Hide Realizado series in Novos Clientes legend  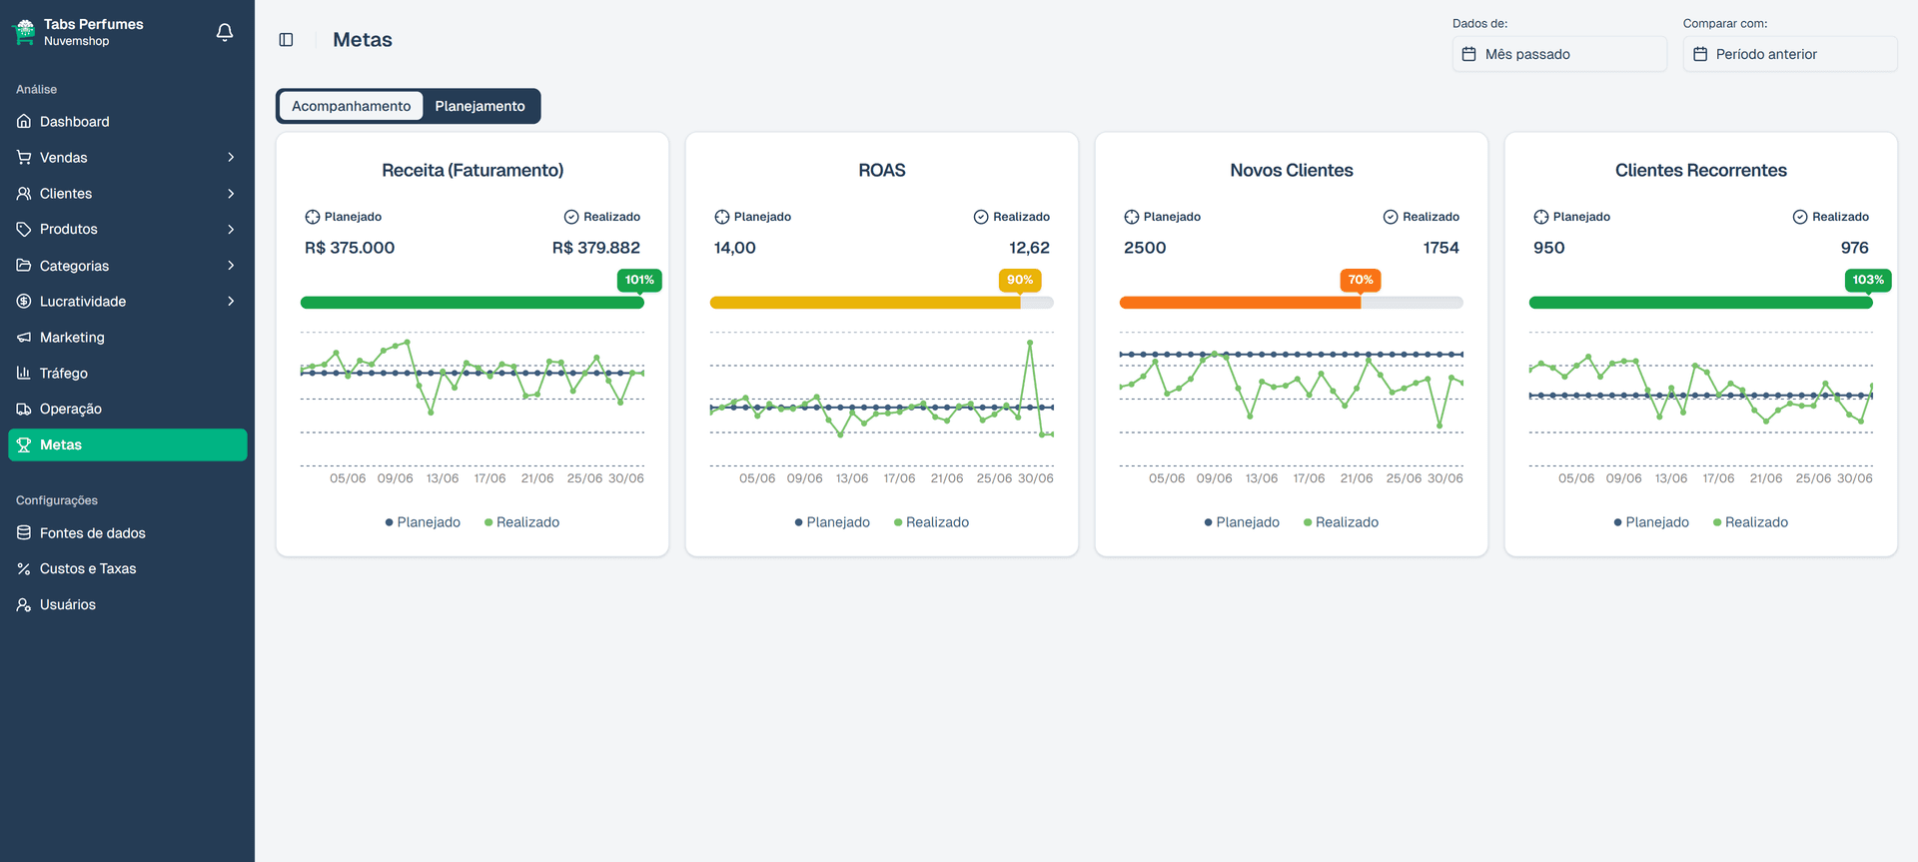(x=1341, y=522)
